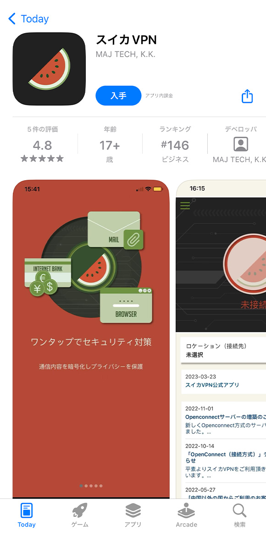Viewport: 266px width, 533px height.
Task: Tap the developer person icon
Action: tap(241, 145)
